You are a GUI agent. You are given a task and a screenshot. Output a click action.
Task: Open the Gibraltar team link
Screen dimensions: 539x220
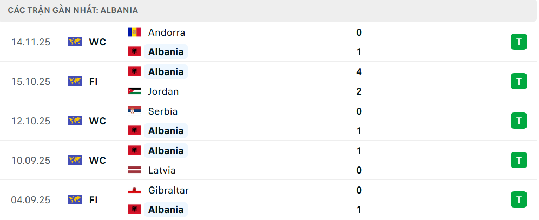(x=168, y=190)
